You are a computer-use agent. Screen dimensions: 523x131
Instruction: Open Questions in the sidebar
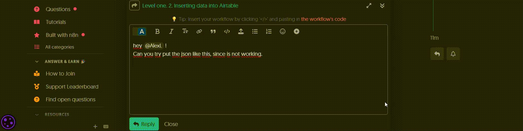(58, 9)
